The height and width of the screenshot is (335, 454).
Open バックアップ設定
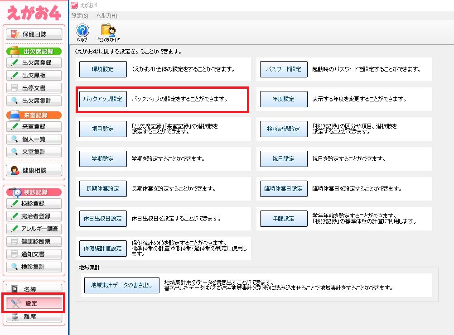coord(103,99)
